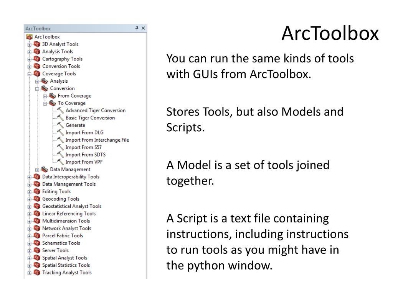Image resolution: width=393 pixels, height=294 pixels.
Task: Expand the 3D Analyst Tools node
Action: click(29, 45)
